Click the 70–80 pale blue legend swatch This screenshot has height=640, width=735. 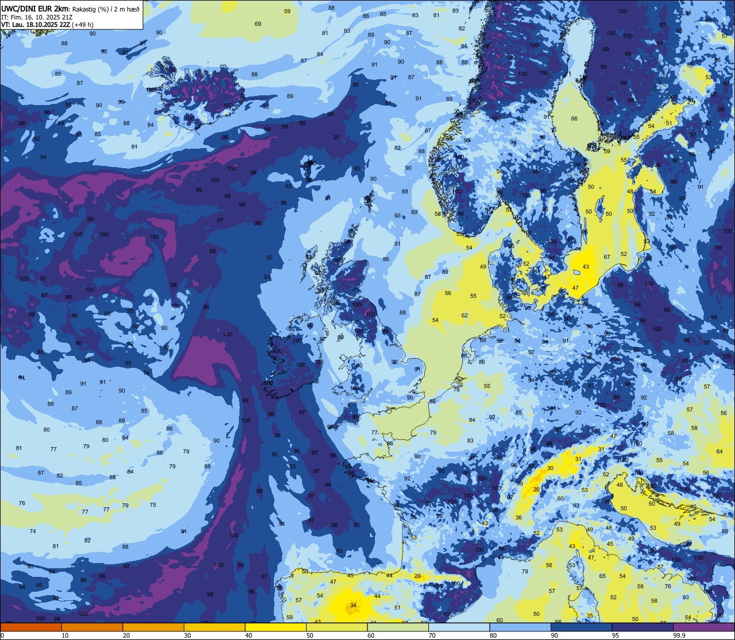[x=459, y=627]
